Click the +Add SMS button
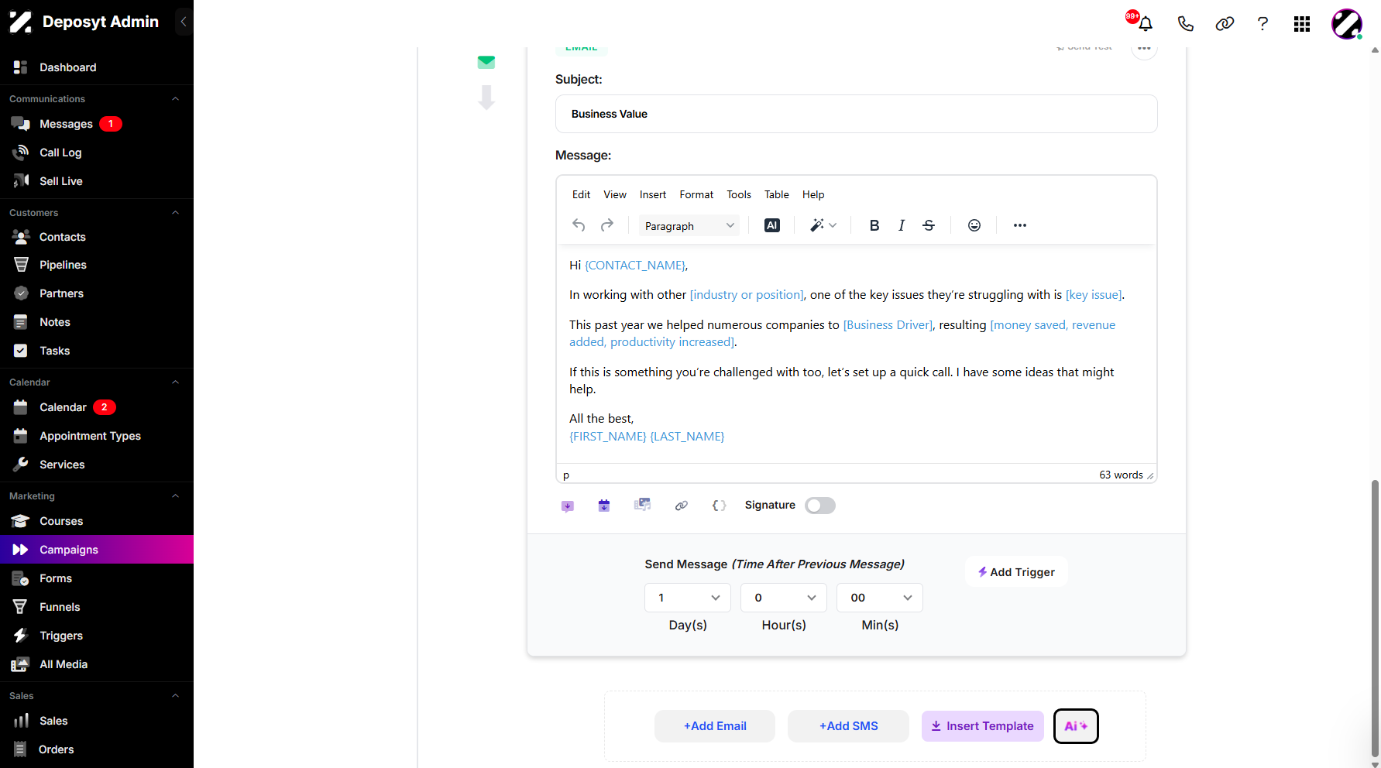The height and width of the screenshot is (768, 1381). point(849,726)
